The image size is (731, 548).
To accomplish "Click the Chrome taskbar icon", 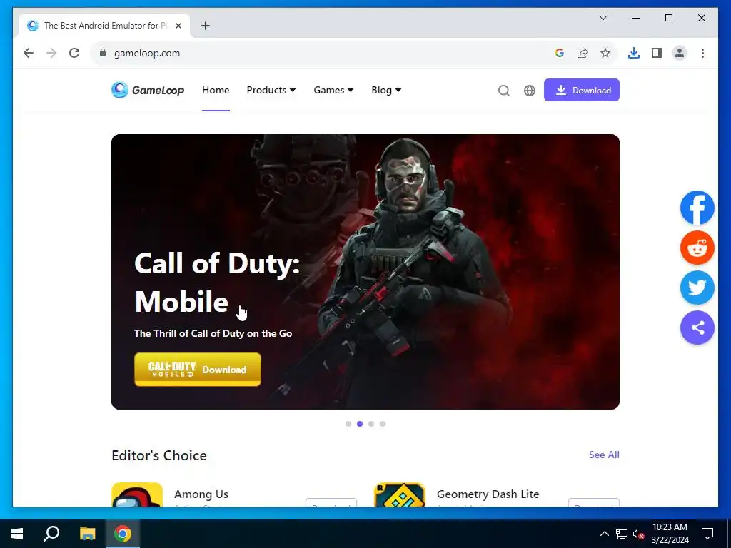I will click(123, 534).
